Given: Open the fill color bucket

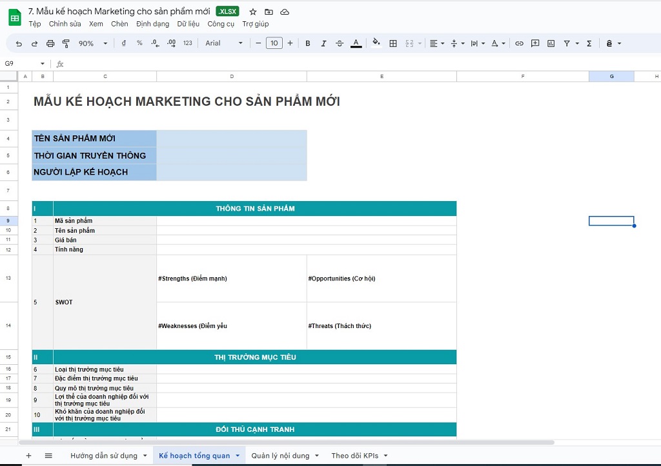Looking at the screenshot, I should pyautogui.click(x=376, y=43).
